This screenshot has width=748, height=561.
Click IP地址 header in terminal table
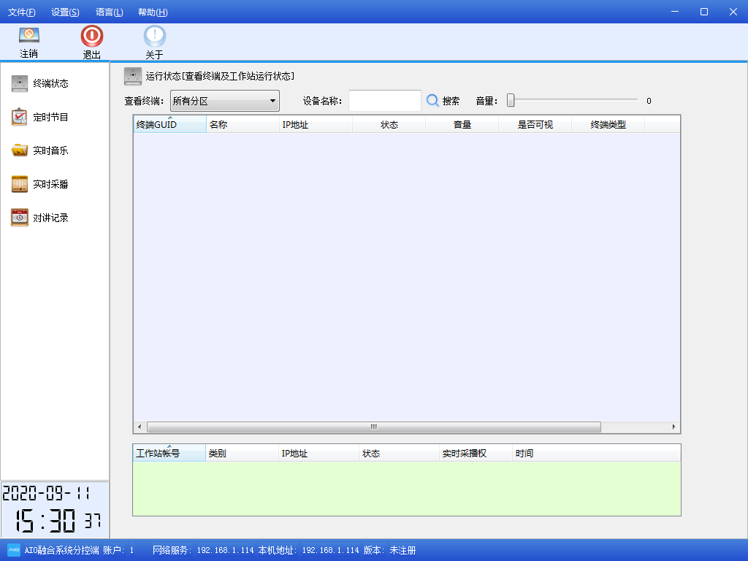tap(316, 124)
